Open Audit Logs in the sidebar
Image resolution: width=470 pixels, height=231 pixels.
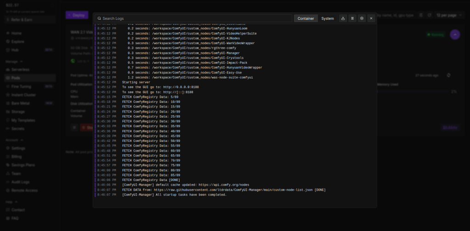21,182
